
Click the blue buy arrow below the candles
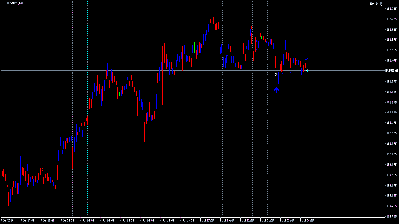(277, 90)
